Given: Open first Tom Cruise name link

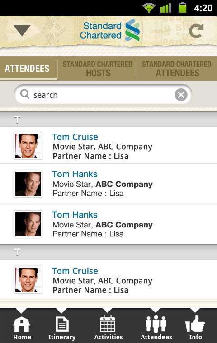Looking at the screenshot, I should click(x=75, y=137).
